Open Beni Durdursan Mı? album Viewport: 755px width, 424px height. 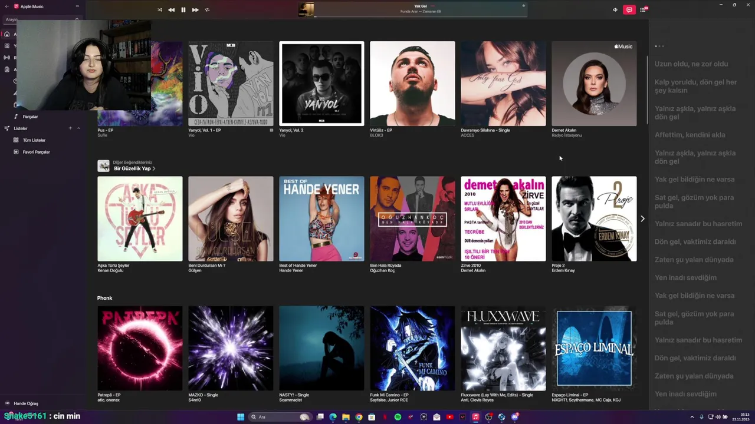pyautogui.click(x=231, y=218)
